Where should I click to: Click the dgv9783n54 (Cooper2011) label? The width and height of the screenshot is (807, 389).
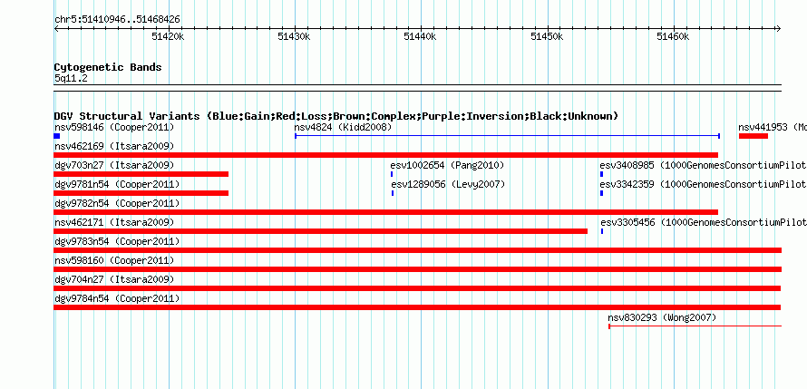coord(117,241)
